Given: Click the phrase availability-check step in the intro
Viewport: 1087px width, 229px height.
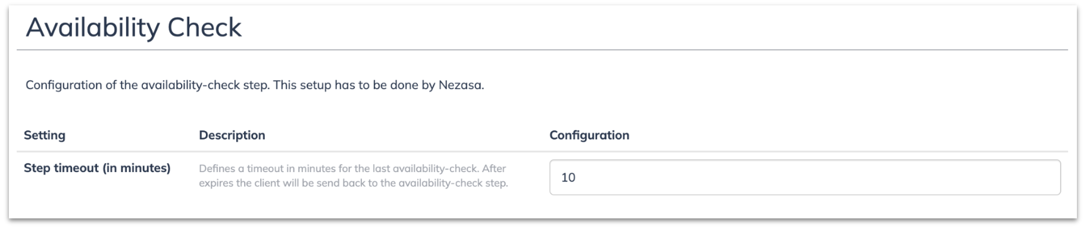Looking at the screenshot, I should (205, 85).
